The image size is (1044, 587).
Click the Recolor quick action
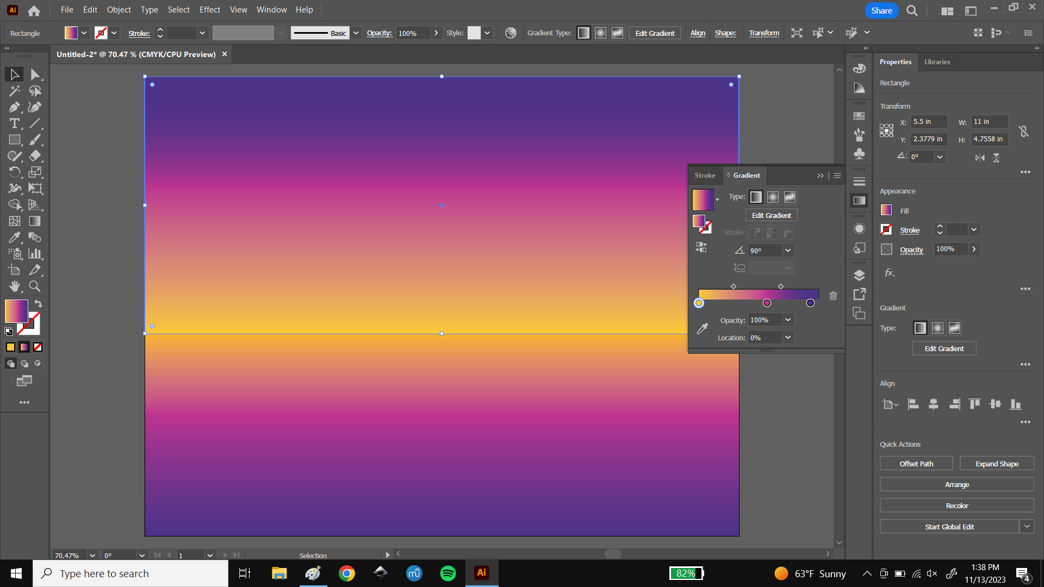pyautogui.click(x=956, y=505)
